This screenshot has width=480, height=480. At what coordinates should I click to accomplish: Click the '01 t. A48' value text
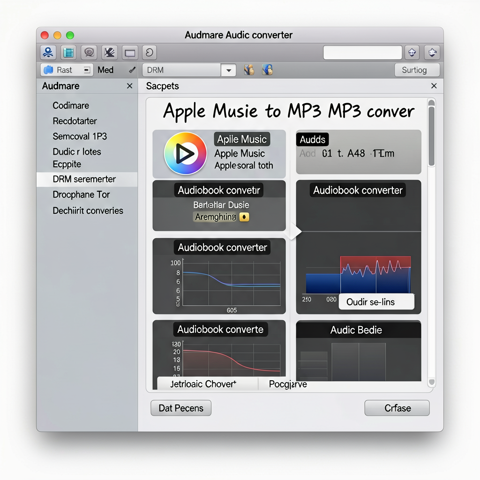(x=344, y=153)
